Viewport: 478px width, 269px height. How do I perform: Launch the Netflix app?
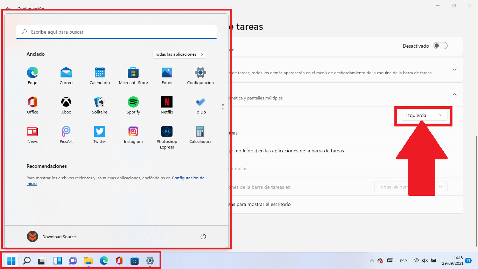[167, 105]
